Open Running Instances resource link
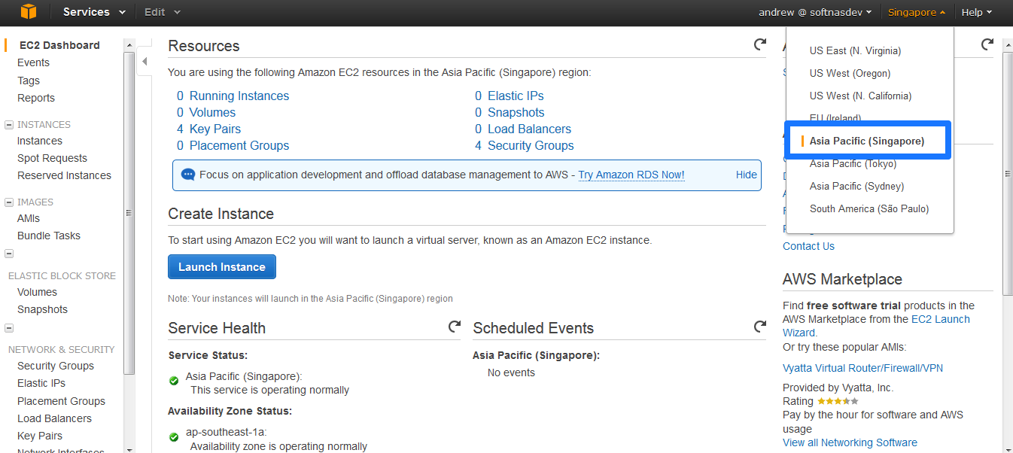Screen dimensions: 1013x453 [239, 96]
